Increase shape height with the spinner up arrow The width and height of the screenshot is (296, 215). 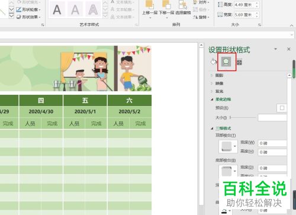click(x=257, y=3)
